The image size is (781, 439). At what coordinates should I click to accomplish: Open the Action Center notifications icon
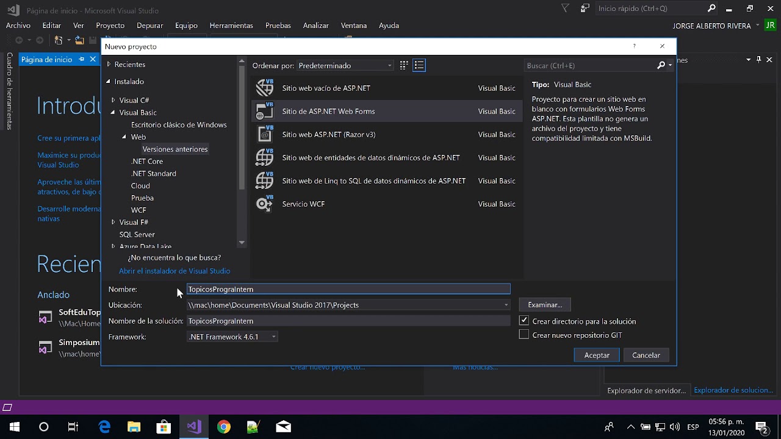tap(761, 427)
